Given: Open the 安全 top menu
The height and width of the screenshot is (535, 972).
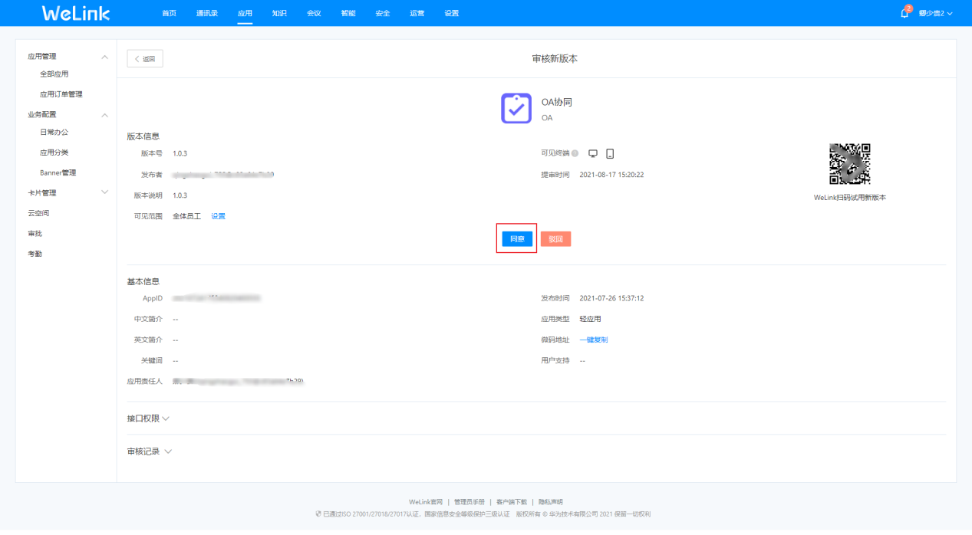Looking at the screenshot, I should click(x=382, y=14).
